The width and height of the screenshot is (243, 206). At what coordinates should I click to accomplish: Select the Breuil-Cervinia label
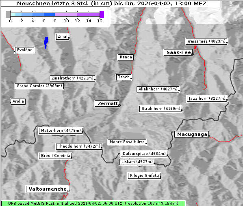(x=56, y=156)
